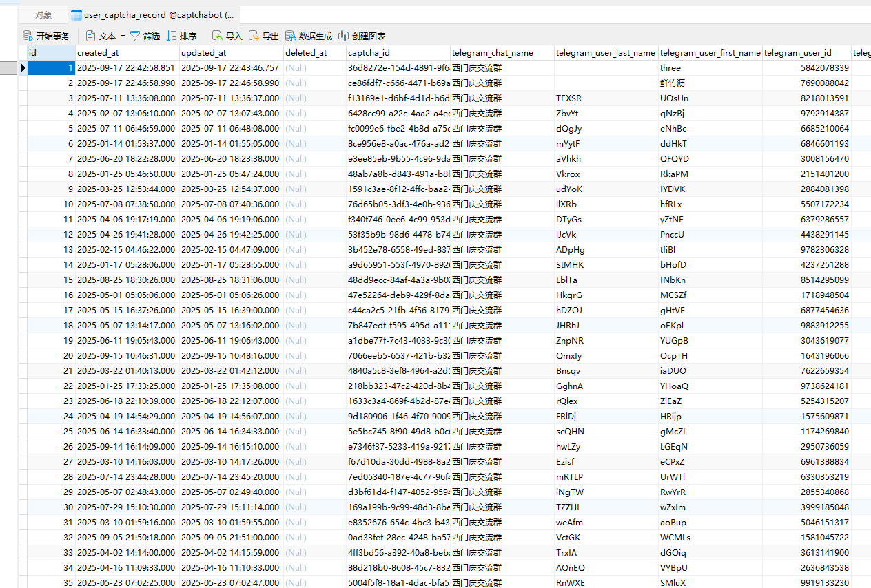Viewport: 871px width, 588px height.
Task: Click last name cell 'TEXSR'
Action: coord(606,98)
